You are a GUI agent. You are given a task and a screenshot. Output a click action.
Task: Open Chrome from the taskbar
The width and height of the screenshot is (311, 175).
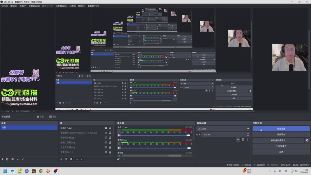pos(41,171)
